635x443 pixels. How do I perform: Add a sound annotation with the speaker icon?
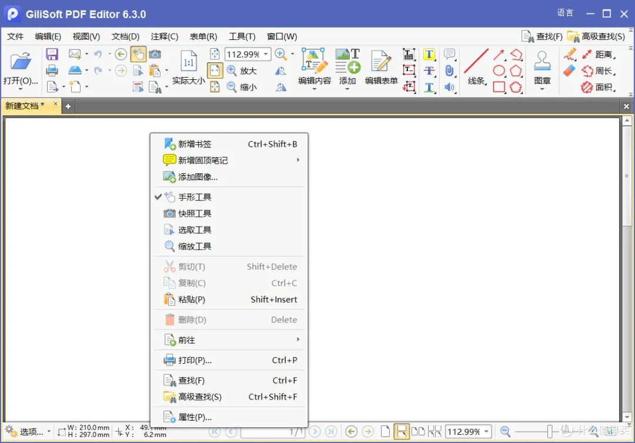point(449,87)
